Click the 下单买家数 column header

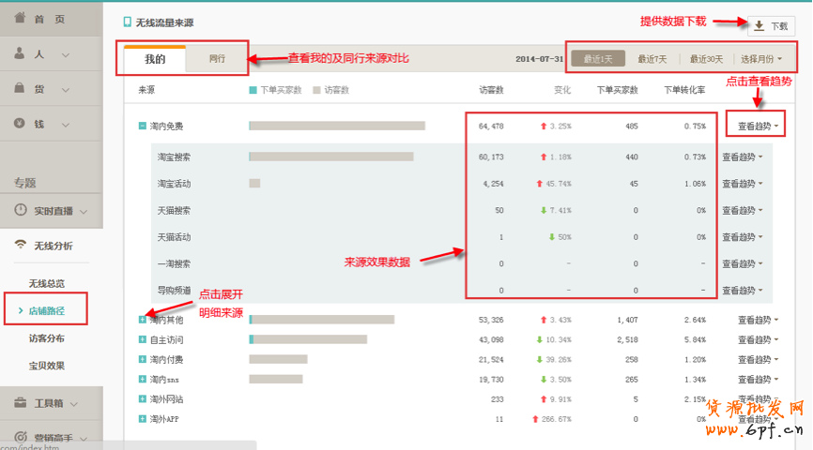pyautogui.click(x=617, y=90)
